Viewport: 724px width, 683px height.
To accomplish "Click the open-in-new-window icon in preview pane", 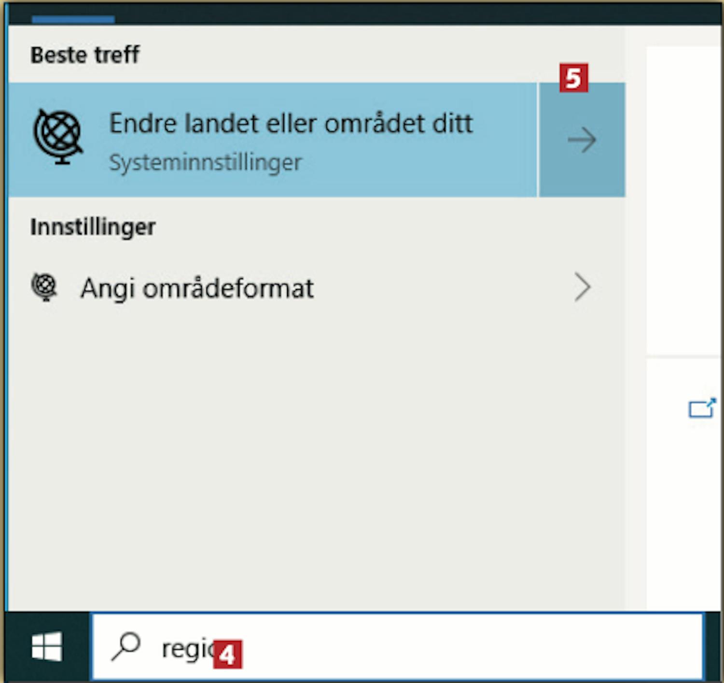I will point(702,408).
